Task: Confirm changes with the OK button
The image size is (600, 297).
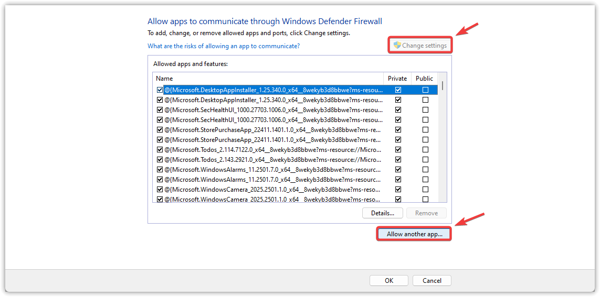Action: 388,281
